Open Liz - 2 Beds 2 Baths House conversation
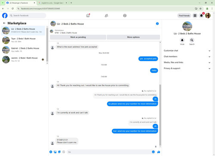This screenshot has height=156, width=215. pyautogui.click(x=23, y=31)
